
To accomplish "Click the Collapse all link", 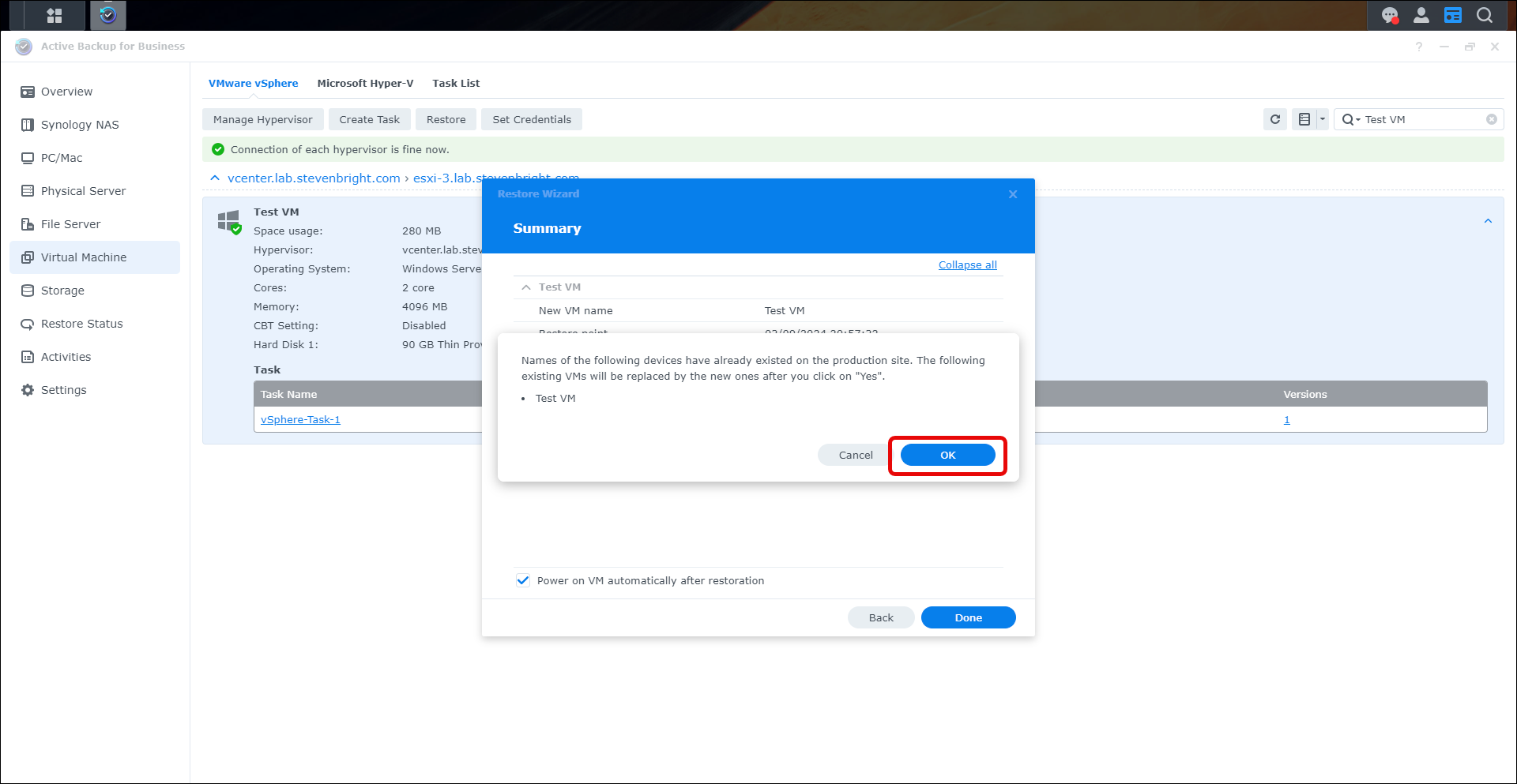I will pyautogui.click(x=967, y=265).
